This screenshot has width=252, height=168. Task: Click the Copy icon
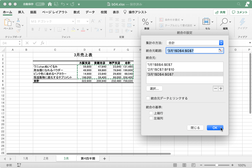18,25
